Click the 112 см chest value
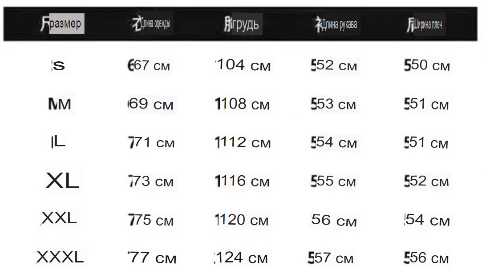Screen dimensions: 482x274 (x=243, y=142)
